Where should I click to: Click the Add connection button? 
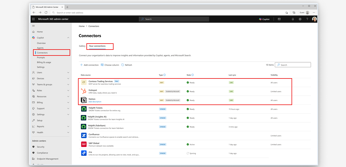(x=89, y=65)
